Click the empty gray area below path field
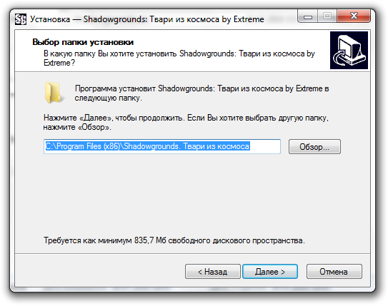 tap(192, 193)
